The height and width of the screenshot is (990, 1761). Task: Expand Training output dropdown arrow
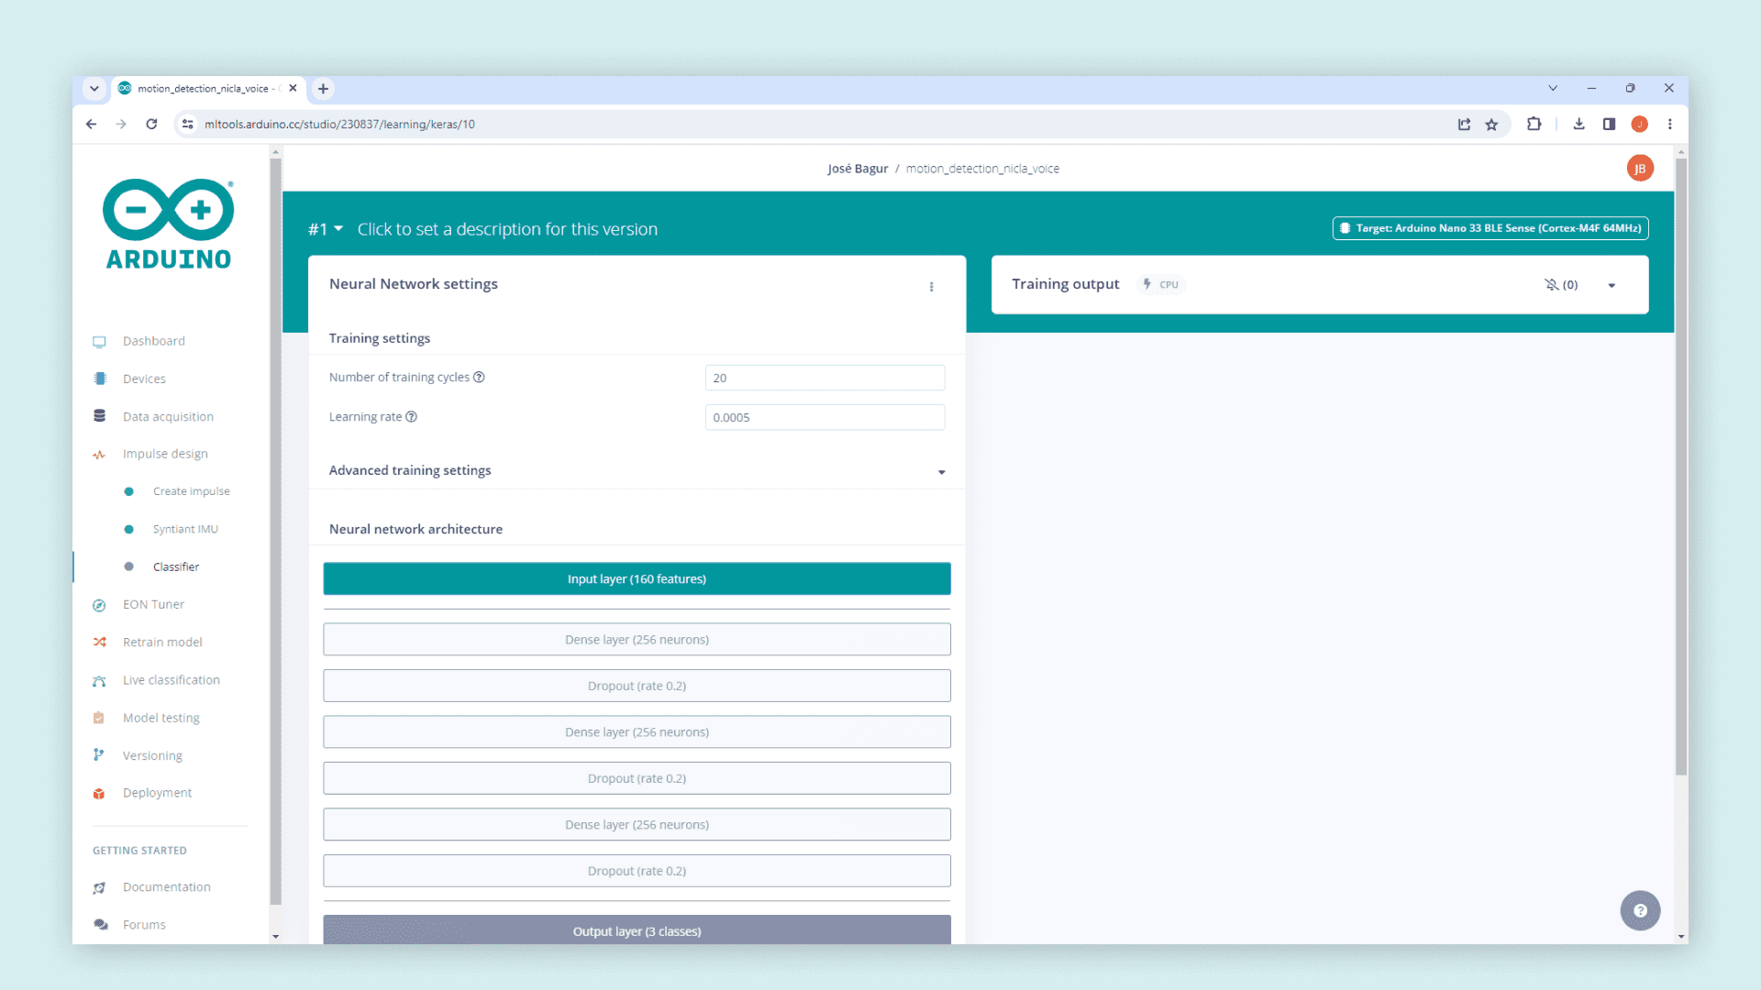1611,286
